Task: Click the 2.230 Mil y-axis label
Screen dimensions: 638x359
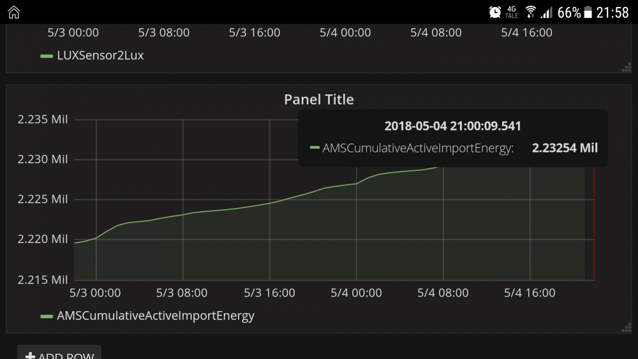Action: (x=42, y=159)
